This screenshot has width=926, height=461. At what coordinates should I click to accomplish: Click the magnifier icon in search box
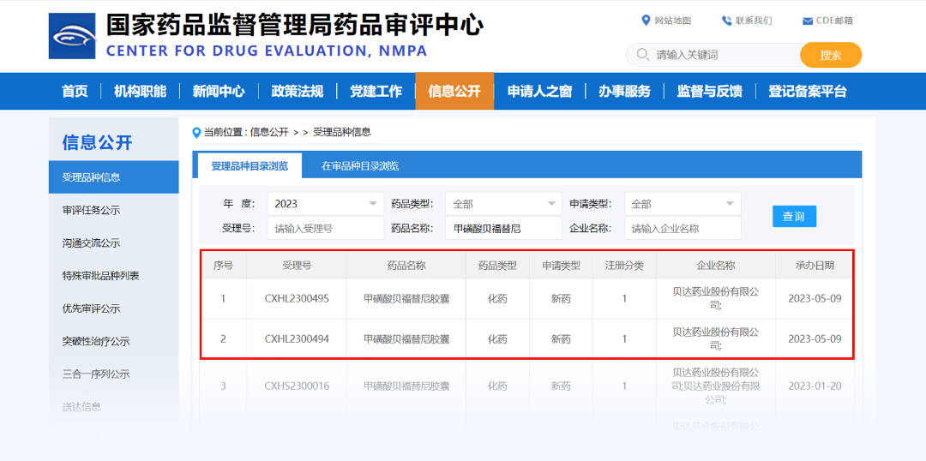tap(642, 55)
